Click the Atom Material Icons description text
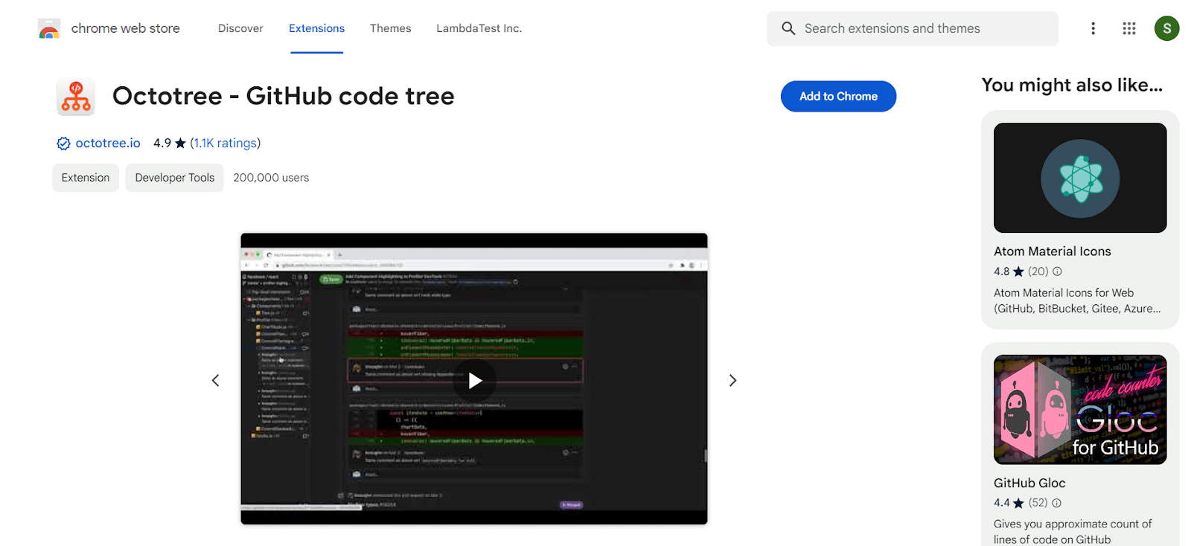The image size is (1191, 546). 1077,301
